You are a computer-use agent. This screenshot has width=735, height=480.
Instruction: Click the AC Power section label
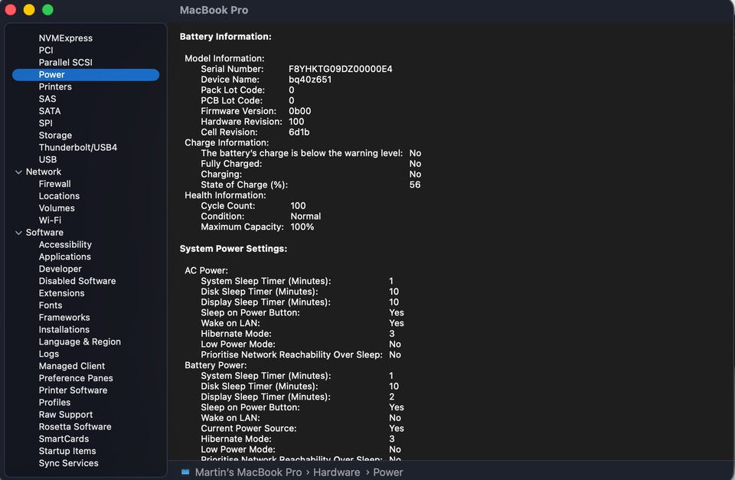(x=206, y=270)
